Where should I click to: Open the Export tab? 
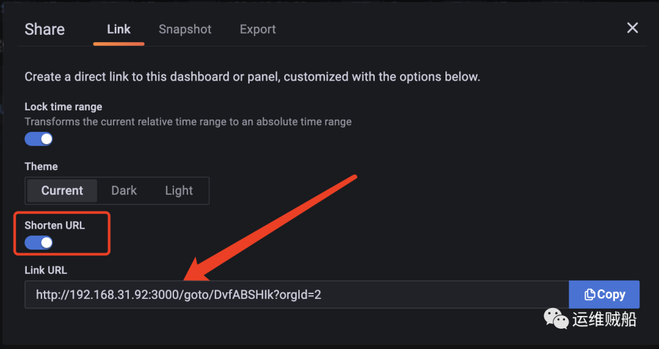tap(257, 29)
